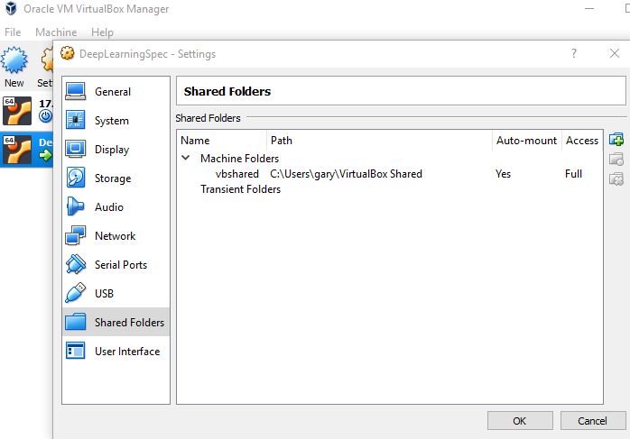Click the Display monitor icon
Image resolution: width=630 pixels, height=439 pixels.
click(x=76, y=149)
